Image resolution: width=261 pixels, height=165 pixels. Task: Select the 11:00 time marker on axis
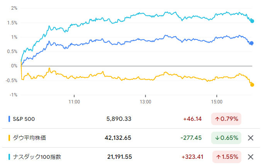pyautogui.click(x=74, y=102)
